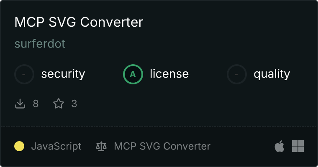This screenshot has width=318, height=167.
Task: Open the MCP SVG Converter title
Action: (x=79, y=22)
